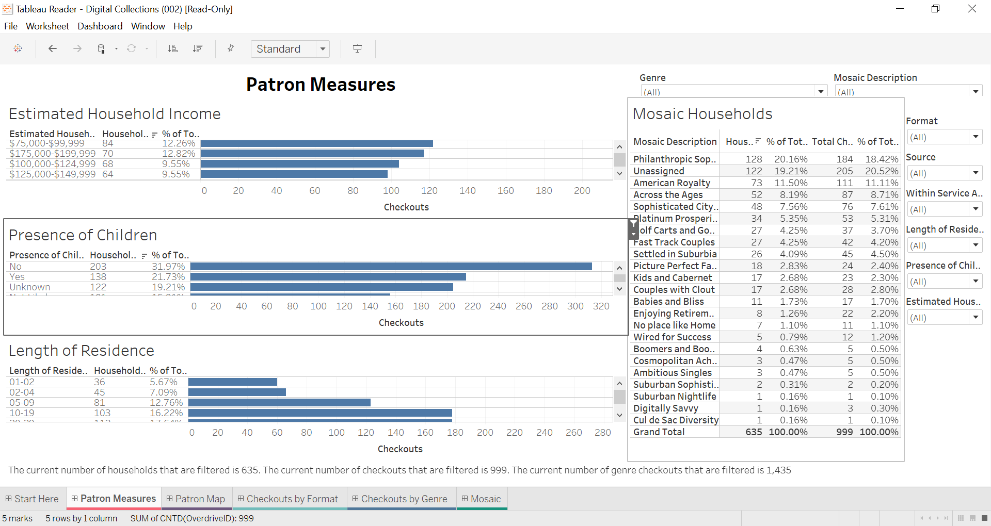Click Show Tabs icon in status bar

984,518
